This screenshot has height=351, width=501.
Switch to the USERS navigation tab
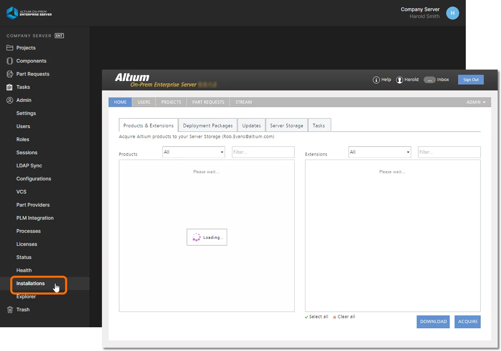click(x=144, y=102)
